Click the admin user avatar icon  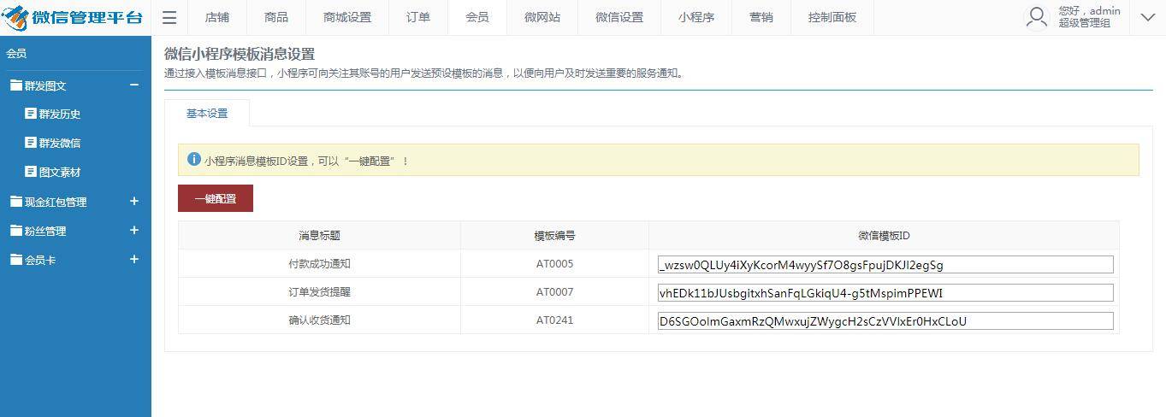click(x=1037, y=17)
